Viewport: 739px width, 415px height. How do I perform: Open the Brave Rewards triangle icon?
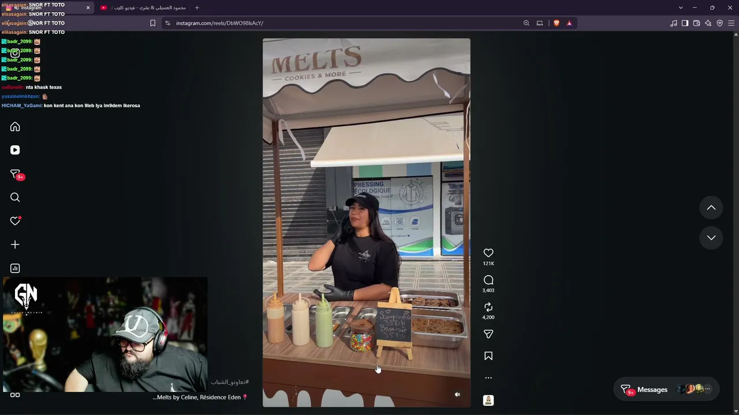point(569,23)
